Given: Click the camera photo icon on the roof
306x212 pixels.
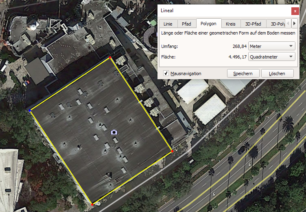Looking at the screenshot, I should 114,132.
